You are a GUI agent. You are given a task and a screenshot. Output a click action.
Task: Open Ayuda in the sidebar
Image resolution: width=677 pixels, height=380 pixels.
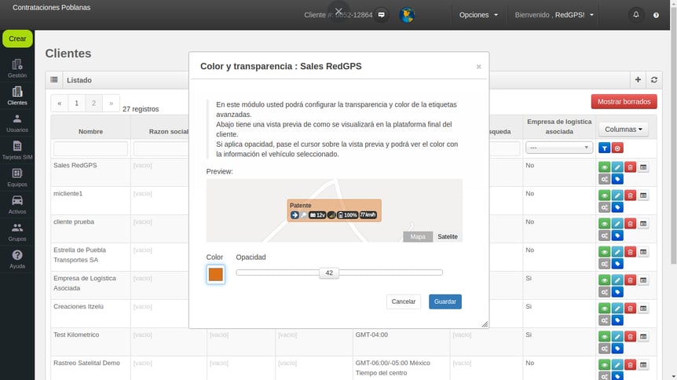click(17, 259)
